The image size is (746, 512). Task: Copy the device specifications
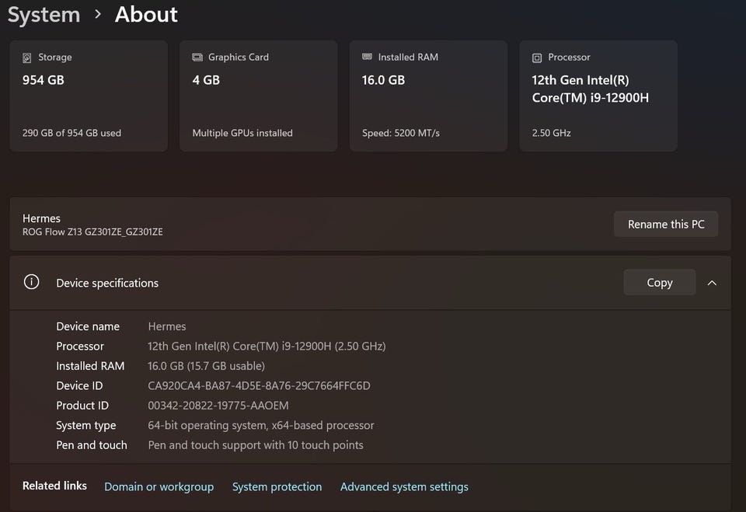tap(660, 282)
